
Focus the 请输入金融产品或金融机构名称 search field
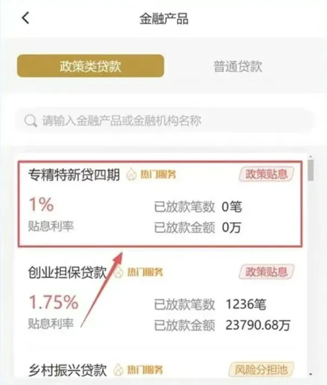point(164,121)
